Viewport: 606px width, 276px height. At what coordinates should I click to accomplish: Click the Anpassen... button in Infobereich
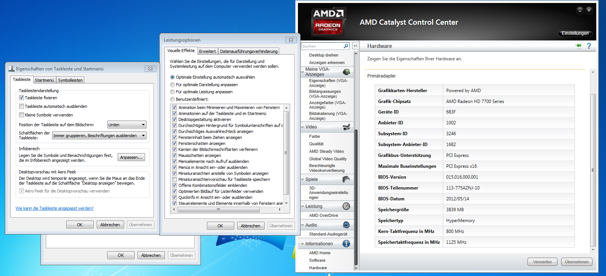(x=131, y=157)
